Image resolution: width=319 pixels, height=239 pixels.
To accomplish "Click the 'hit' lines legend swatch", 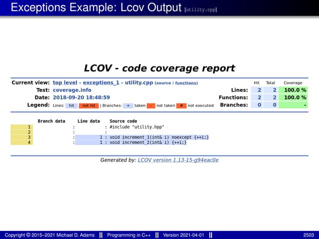I will (71, 105).
